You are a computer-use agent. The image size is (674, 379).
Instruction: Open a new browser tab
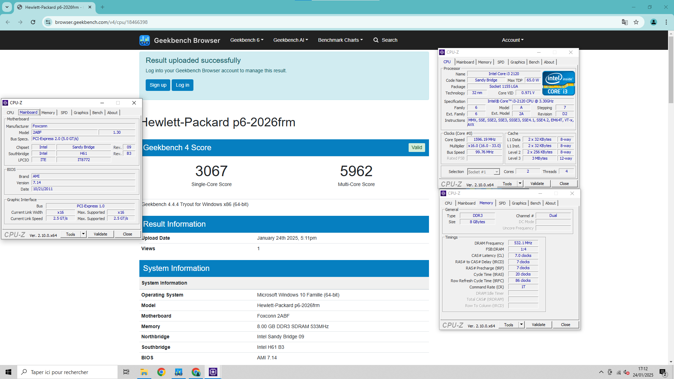click(x=103, y=7)
